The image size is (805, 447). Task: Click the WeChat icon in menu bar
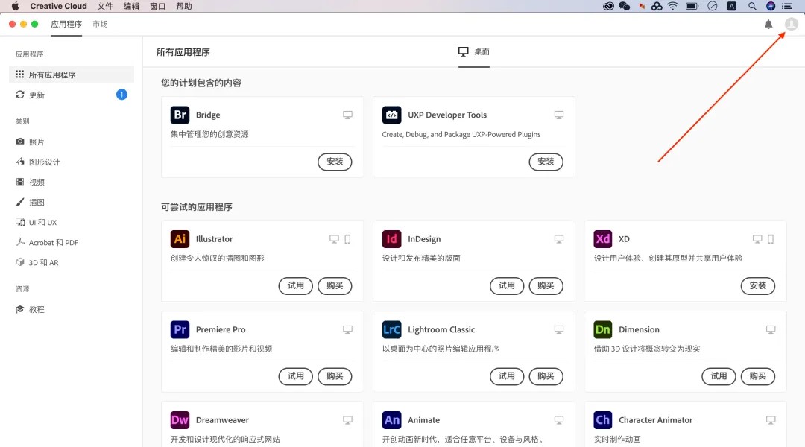click(625, 6)
